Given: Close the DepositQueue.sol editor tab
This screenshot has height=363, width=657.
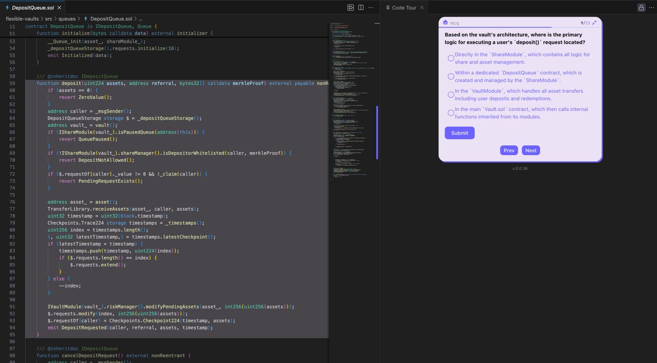Looking at the screenshot, I should tap(58, 8).
